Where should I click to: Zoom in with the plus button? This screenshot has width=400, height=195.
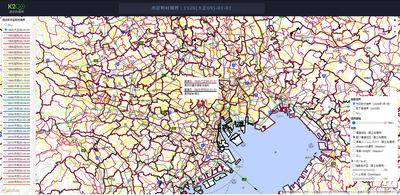tap(395, 20)
